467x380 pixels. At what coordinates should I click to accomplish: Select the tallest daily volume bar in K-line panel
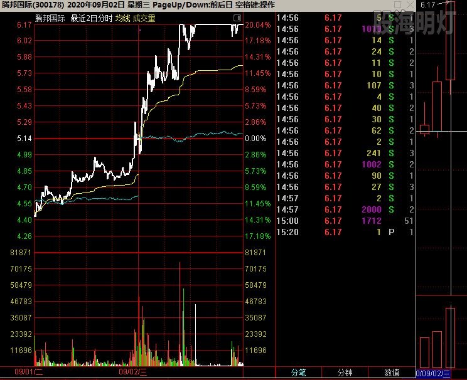450,338
